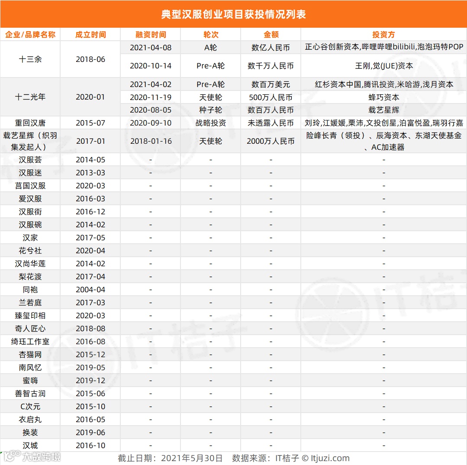
Task: Select the 花兮社 brand cell
Action: (30, 251)
